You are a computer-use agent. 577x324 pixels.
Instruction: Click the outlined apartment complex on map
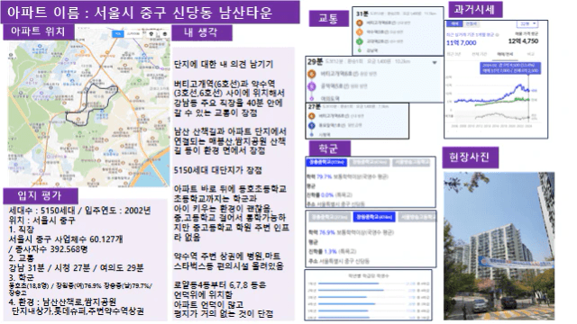[x=92, y=104]
